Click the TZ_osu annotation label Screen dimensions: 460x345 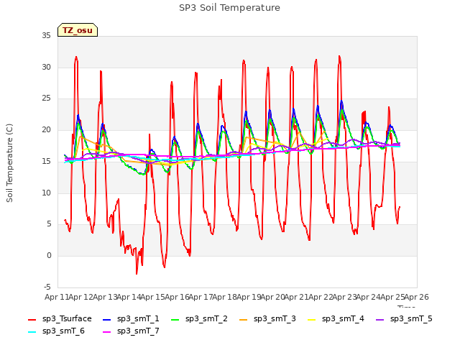click(78, 30)
